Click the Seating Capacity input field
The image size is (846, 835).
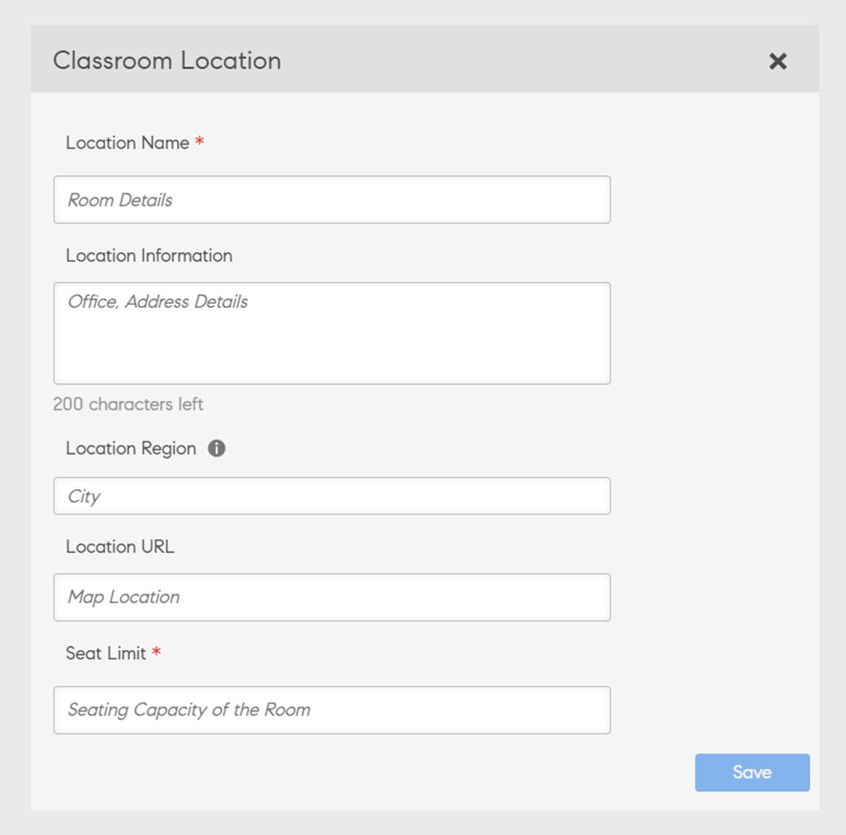tap(332, 709)
